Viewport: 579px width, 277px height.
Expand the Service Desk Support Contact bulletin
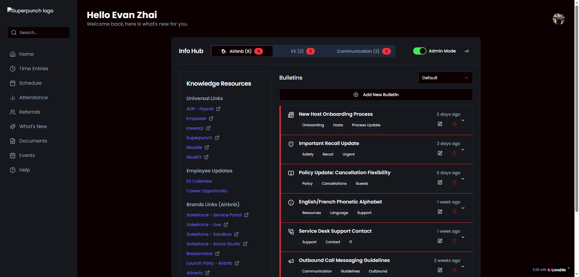pyautogui.click(x=463, y=237)
